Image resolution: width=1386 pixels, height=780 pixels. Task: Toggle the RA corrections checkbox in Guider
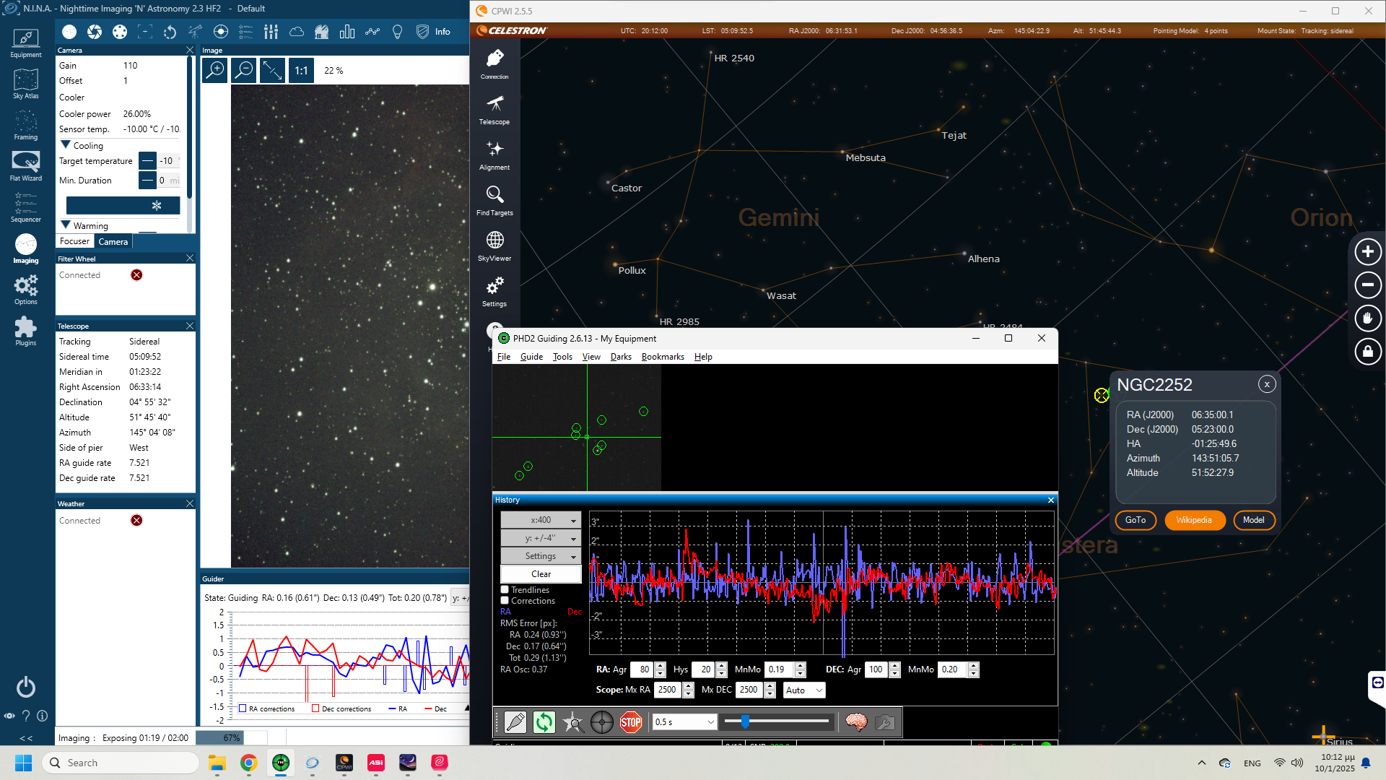click(x=243, y=708)
